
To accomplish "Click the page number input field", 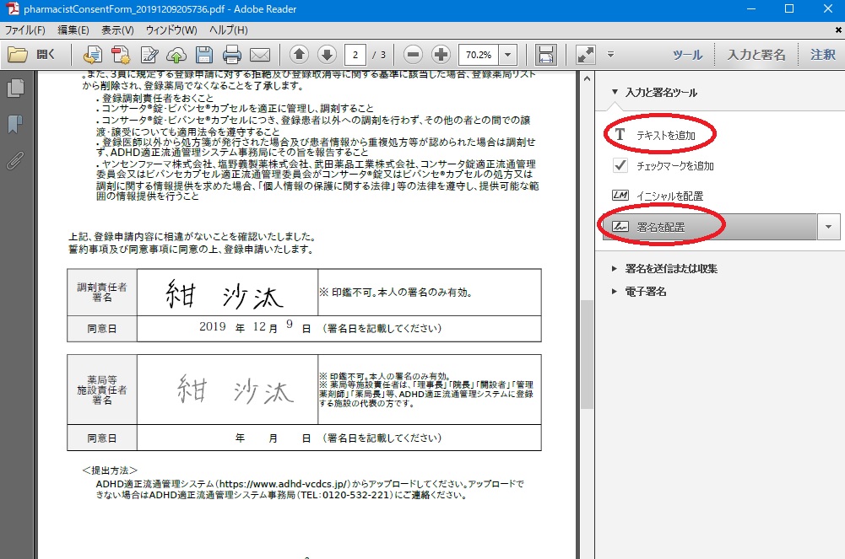I will tap(355, 55).
